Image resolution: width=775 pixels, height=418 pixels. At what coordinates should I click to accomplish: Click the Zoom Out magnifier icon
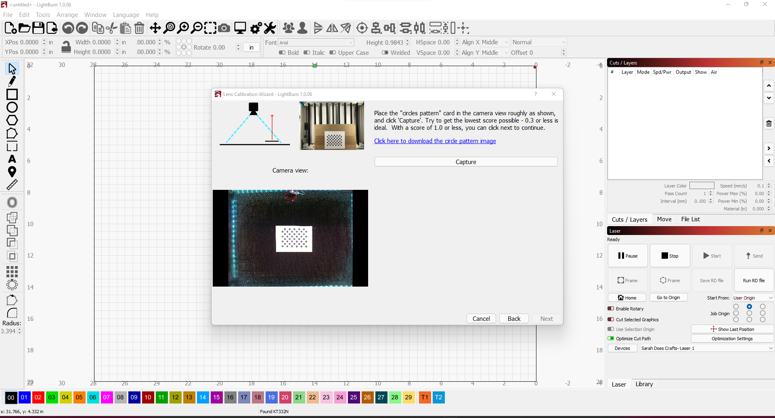[197, 28]
